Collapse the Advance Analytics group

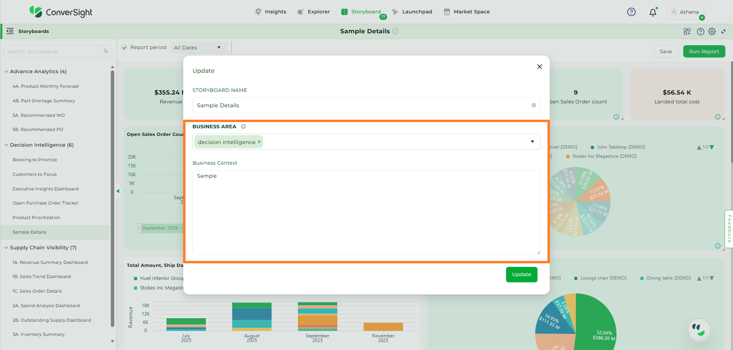tap(6, 72)
